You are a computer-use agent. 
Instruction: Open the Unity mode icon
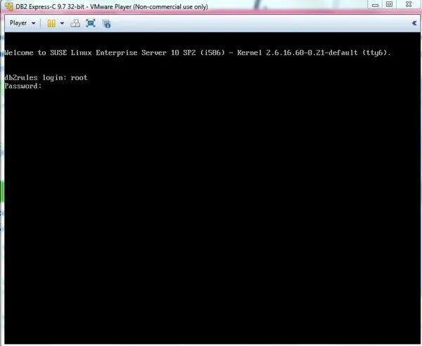coord(107,24)
